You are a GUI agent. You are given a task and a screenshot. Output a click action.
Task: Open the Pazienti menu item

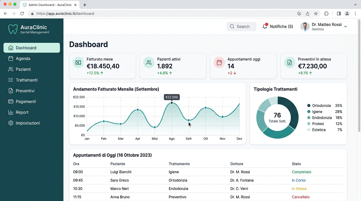point(32,69)
